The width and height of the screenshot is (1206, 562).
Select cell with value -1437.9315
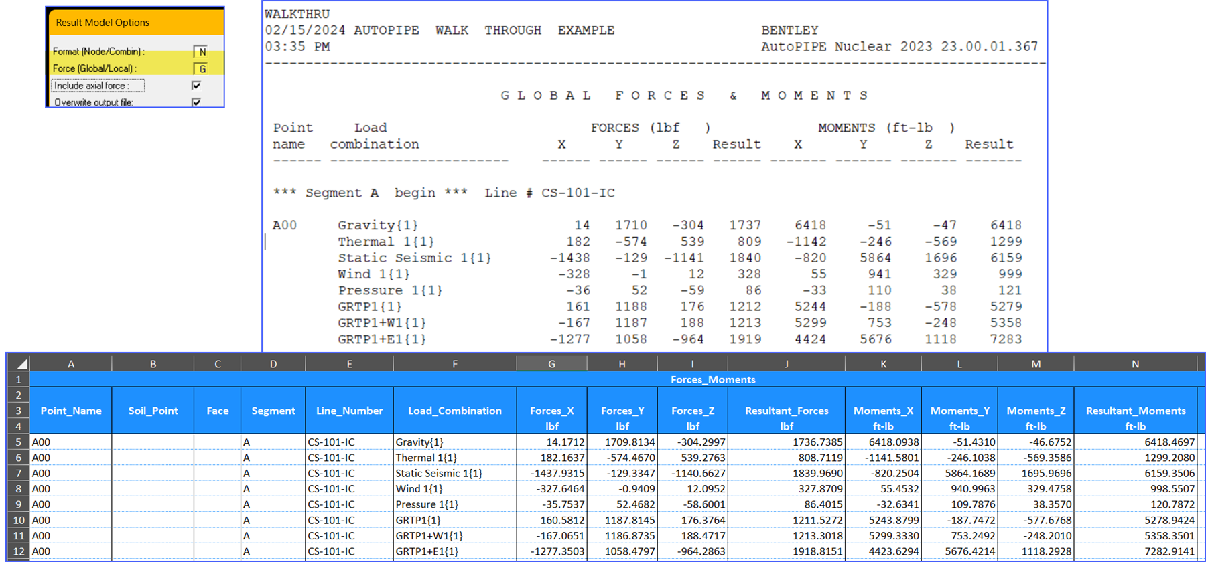[551, 473]
